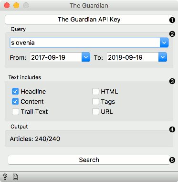Enable the URL checkbox
Viewport: 178px width, 182px height.
click(95, 112)
